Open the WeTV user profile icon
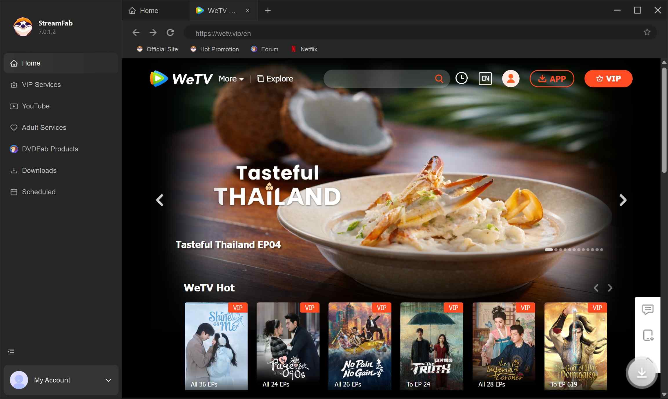The height and width of the screenshot is (399, 668). click(x=510, y=78)
